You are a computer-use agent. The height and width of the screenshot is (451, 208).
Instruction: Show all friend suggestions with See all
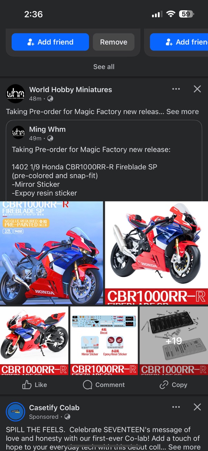tap(104, 67)
